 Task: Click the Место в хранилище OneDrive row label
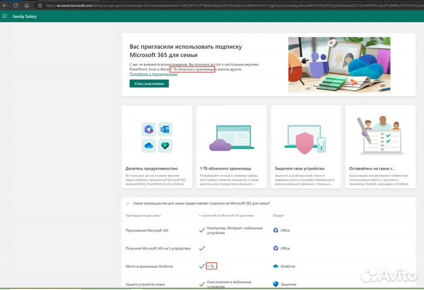149,266
